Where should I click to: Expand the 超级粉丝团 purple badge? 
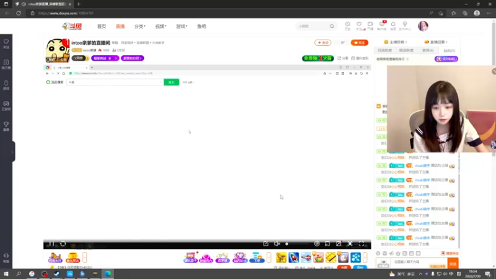[x=132, y=58]
